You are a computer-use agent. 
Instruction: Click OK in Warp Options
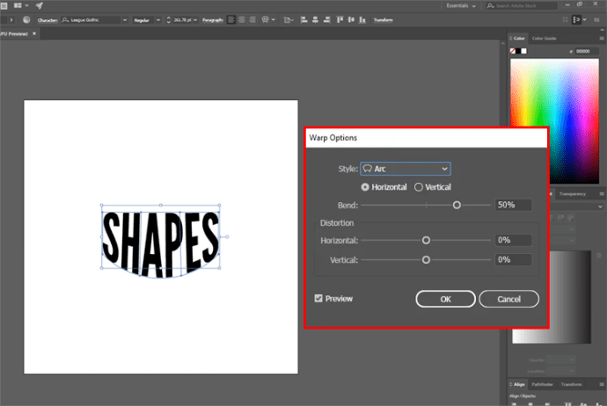click(445, 299)
